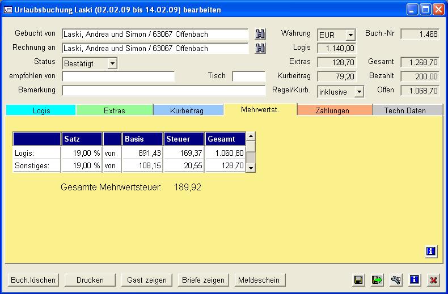448x294 pixels.
Task: Click the Satz column header
Action: click(82, 139)
